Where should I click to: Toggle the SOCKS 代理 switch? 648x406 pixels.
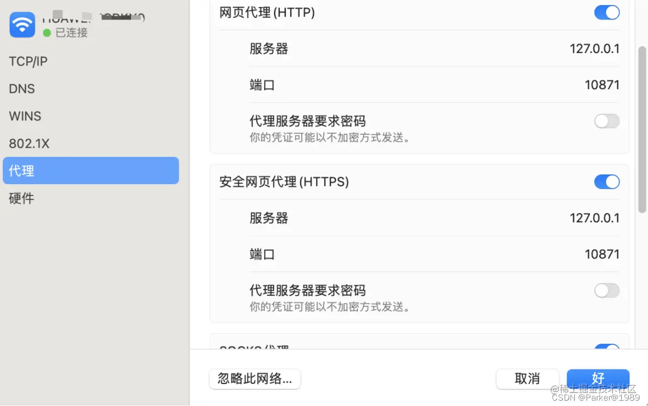click(x=607, y=349)
